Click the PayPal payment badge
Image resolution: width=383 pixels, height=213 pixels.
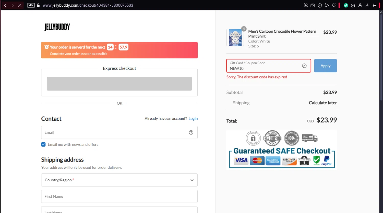(326, 161)
